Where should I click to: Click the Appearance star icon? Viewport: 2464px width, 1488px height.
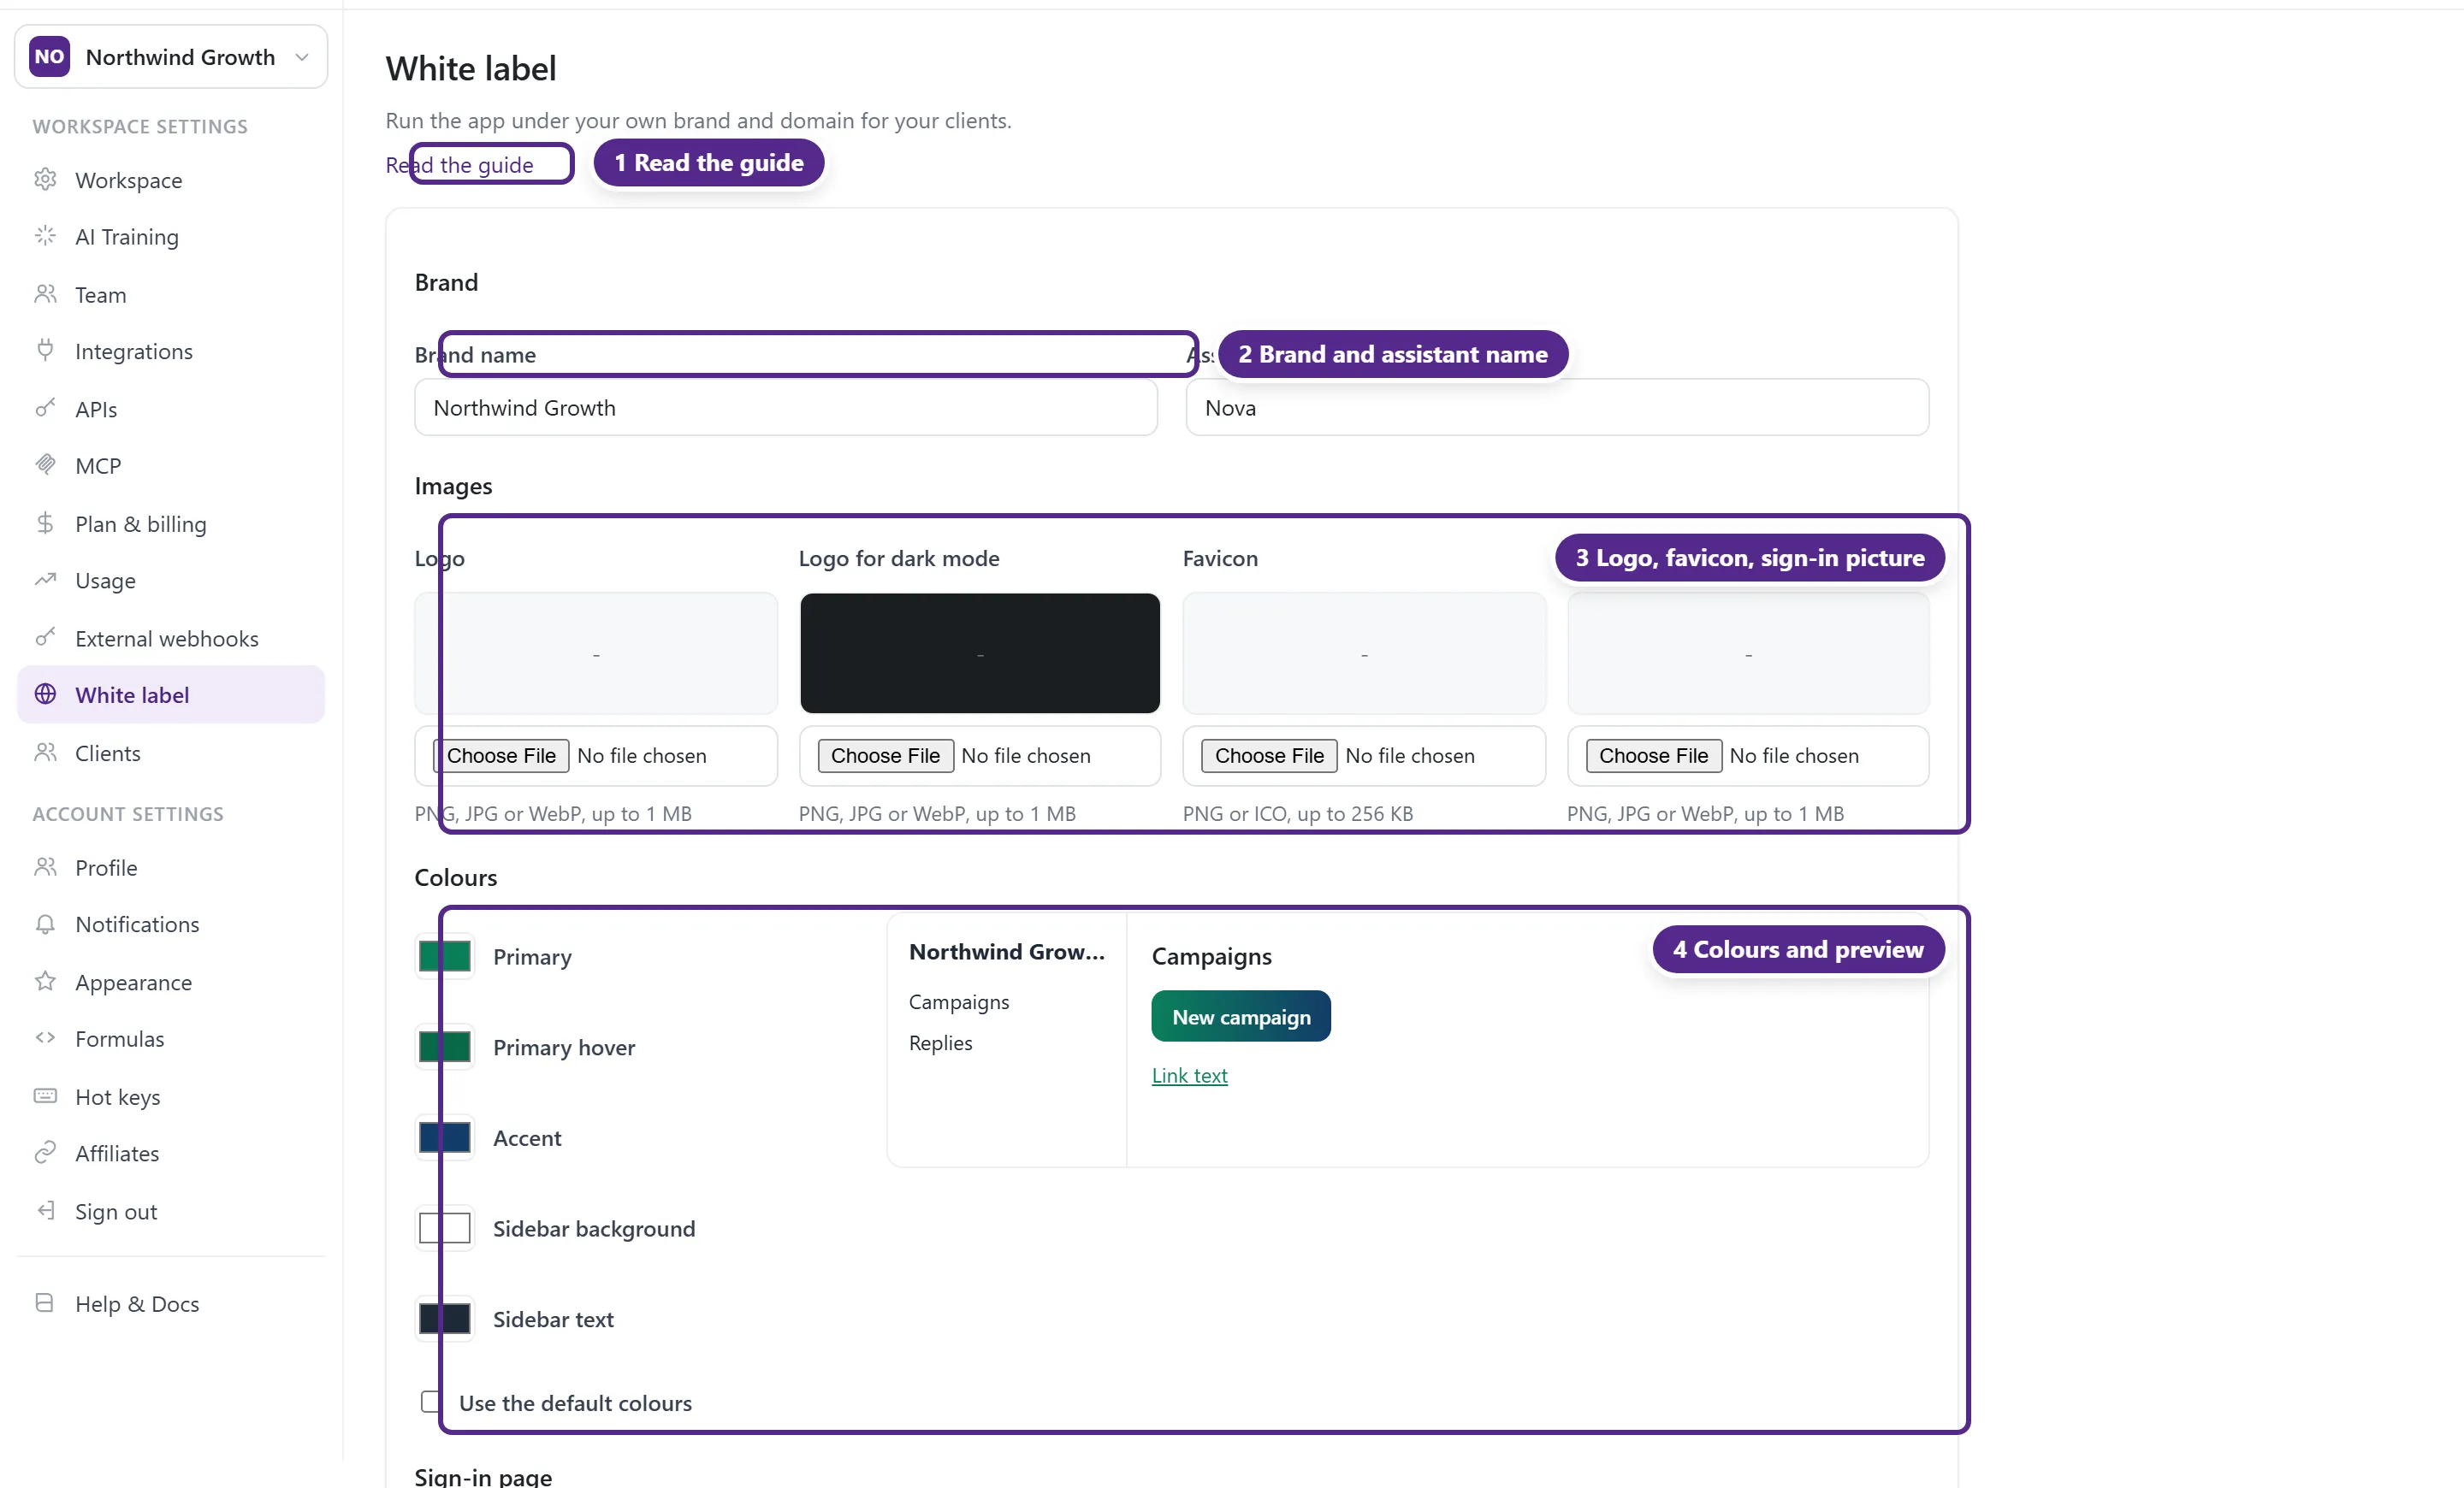tap(45, 982)
